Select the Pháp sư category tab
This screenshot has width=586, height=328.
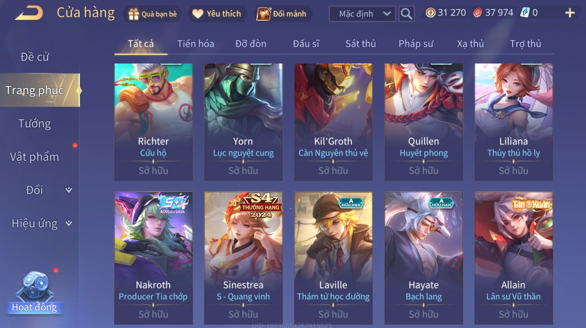click(416, 44)
